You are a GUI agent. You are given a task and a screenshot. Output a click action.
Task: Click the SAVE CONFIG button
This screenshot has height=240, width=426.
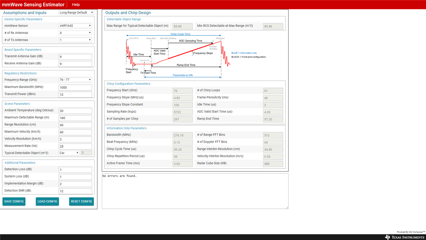tap(14, 202)
